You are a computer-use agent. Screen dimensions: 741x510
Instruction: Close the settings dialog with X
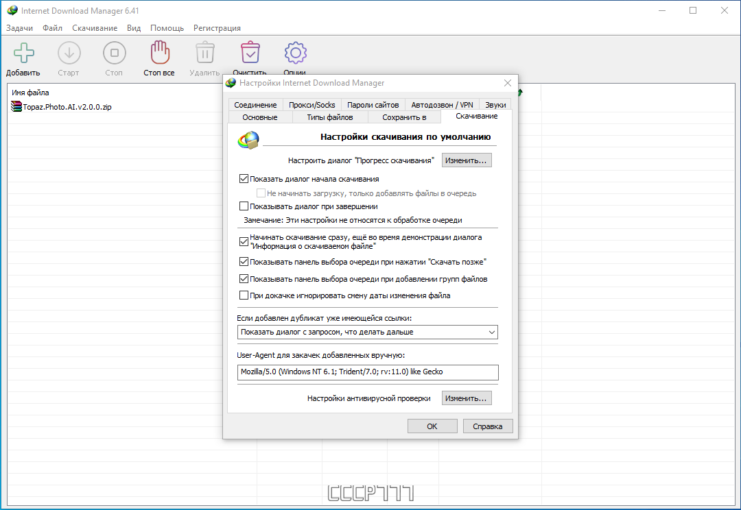(508, 83)
